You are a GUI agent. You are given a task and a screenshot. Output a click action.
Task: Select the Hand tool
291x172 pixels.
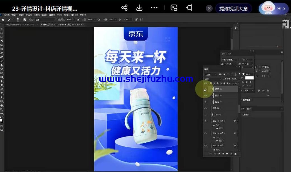(x=2, y=105)
